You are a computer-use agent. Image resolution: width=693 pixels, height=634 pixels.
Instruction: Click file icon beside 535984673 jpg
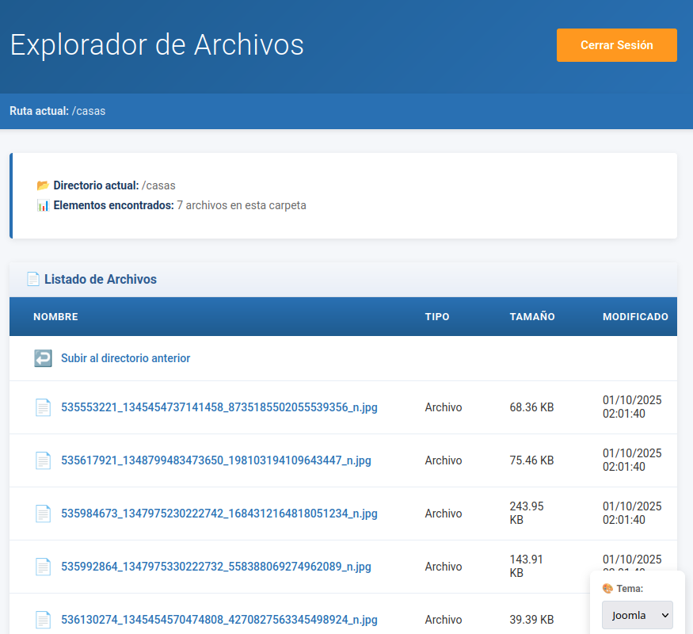43,514
